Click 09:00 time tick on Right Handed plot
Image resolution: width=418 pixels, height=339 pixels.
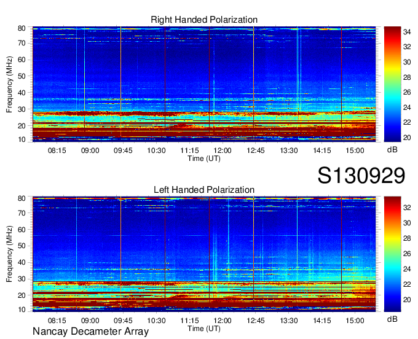pos(90,150)
